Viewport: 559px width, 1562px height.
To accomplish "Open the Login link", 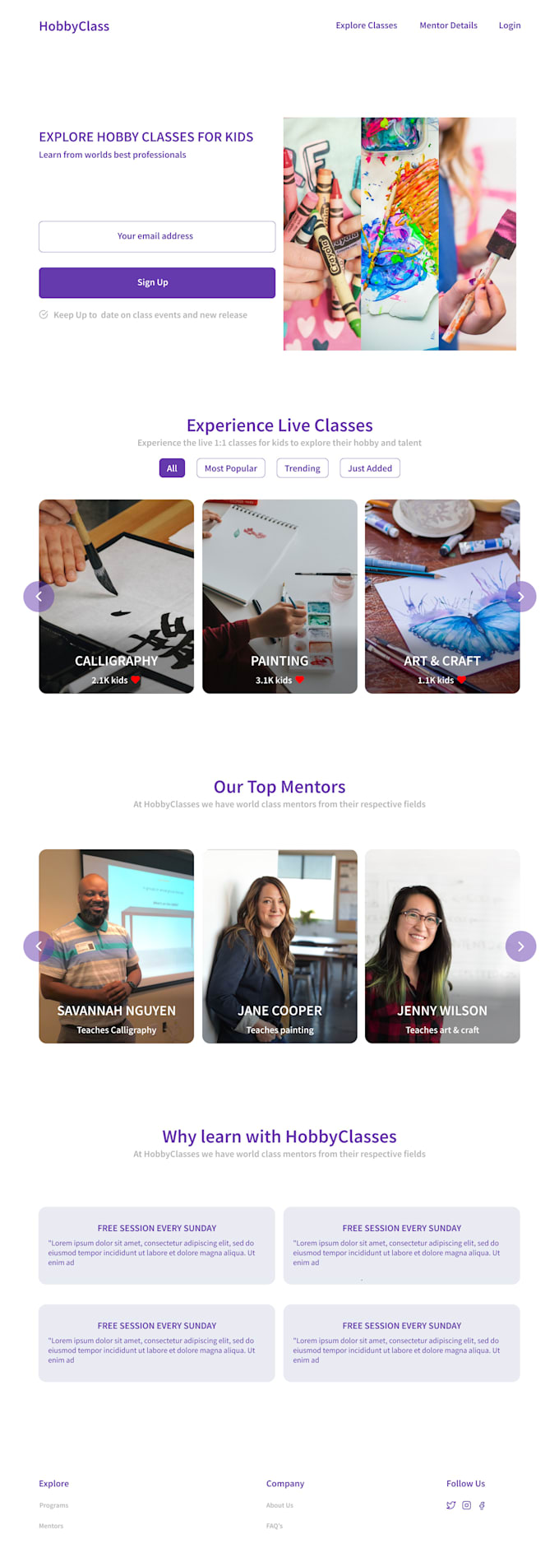I will (510, 26).
